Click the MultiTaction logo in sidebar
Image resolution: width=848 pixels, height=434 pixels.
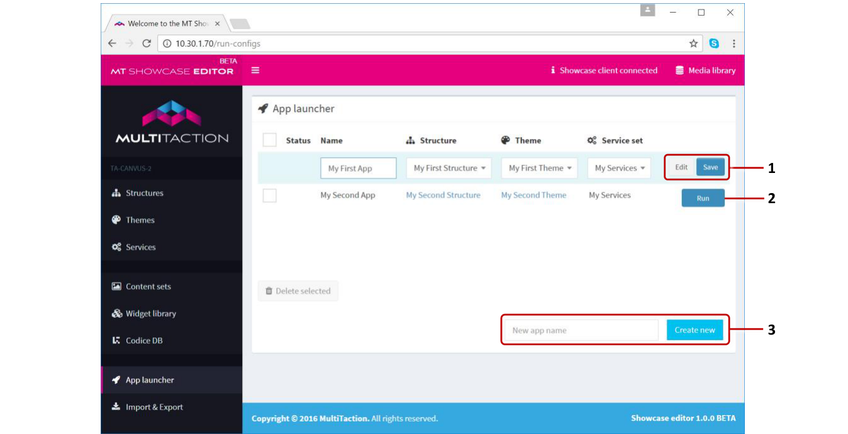point(172,121)
